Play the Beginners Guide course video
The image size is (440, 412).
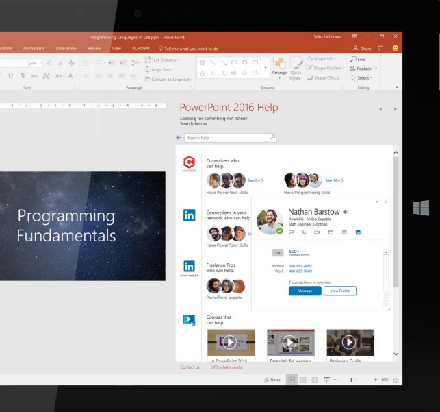(x=349, y=342)
